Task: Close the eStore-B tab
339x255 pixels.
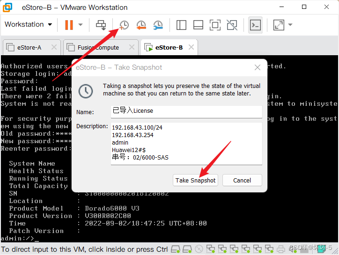Action: point(191,47)
